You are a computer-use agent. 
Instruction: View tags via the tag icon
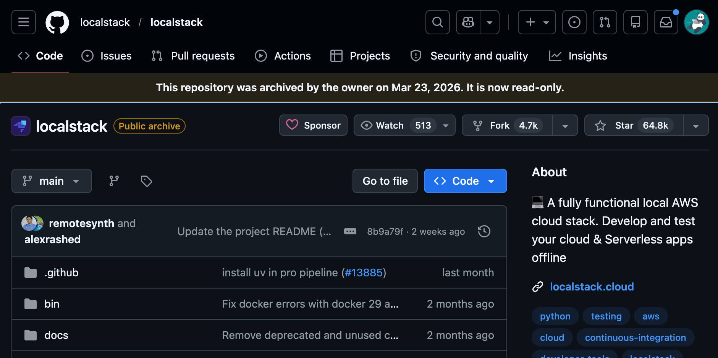click(x=146, y=181)
